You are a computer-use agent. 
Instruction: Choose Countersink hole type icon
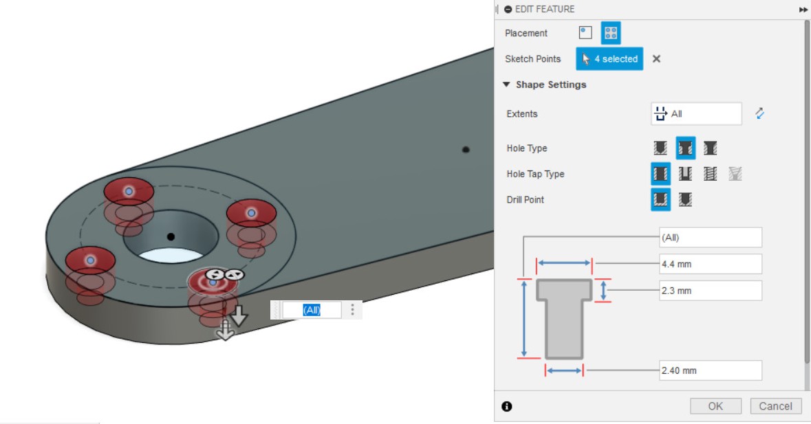(711, 148)
